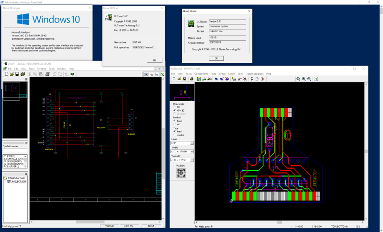The image size is (383, 232).
Task: Open the Autoroute/place menu
Action: coord(255,74)
